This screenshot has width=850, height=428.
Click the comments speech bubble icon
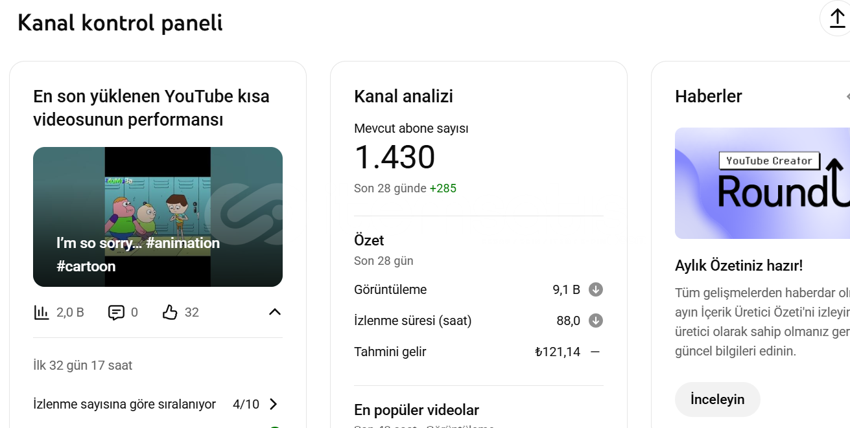(116, 313)
